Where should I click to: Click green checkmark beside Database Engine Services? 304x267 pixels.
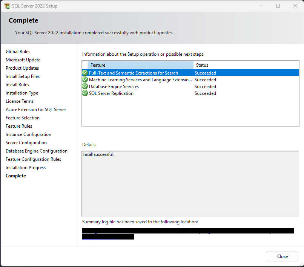(85, 87)
